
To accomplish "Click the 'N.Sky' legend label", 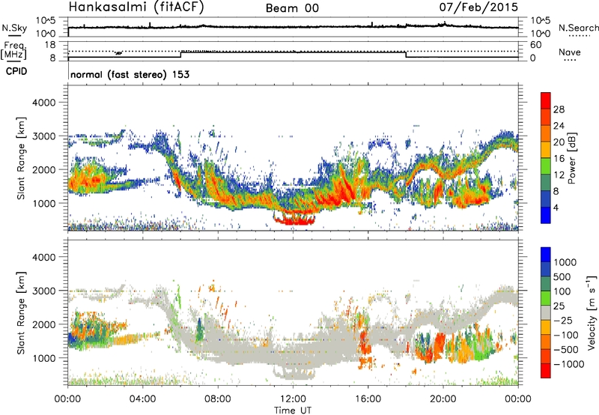I will (x=14, y=28).
